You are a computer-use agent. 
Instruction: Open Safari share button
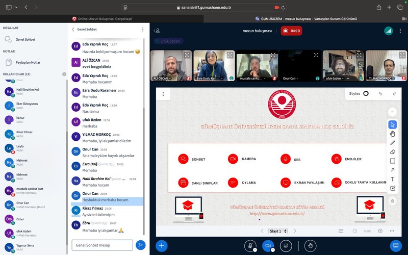point(379,7)
